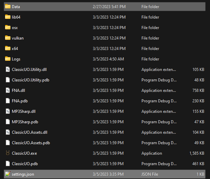Select the vulkan folder icon
Image resolution: width=210 pixels, height=179 pixels.
(8, 38)
